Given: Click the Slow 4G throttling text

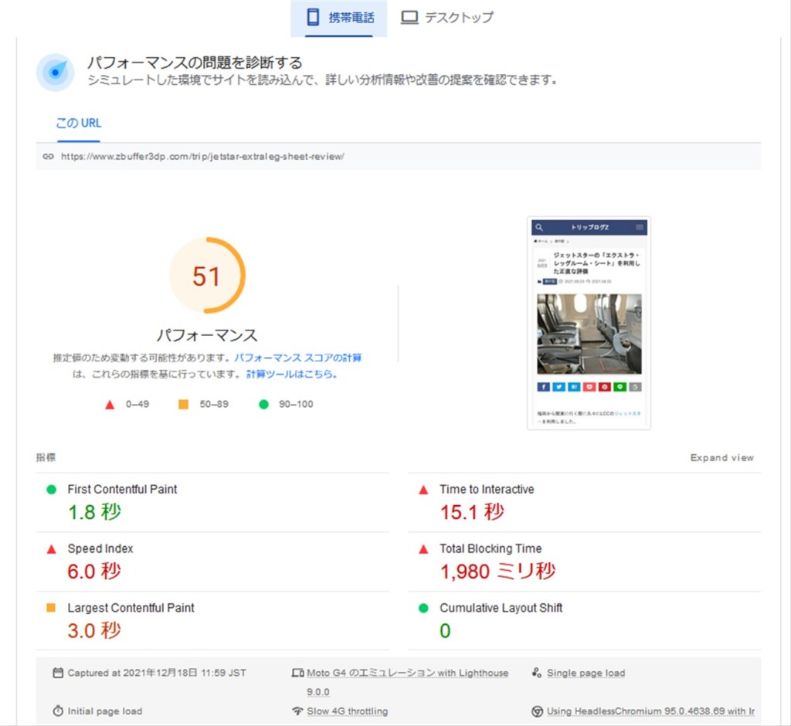Looking at the screenshot, I should point(348,711).
